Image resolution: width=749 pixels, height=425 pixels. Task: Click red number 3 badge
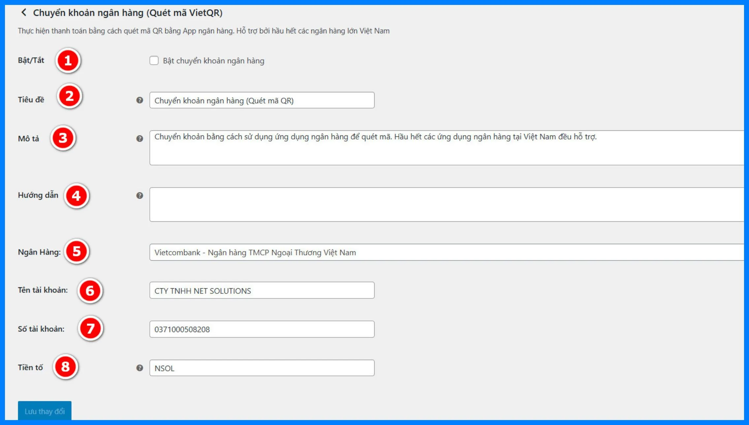[63, 138]
